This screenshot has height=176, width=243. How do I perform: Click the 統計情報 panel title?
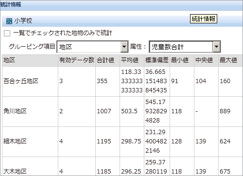point(11,4)
